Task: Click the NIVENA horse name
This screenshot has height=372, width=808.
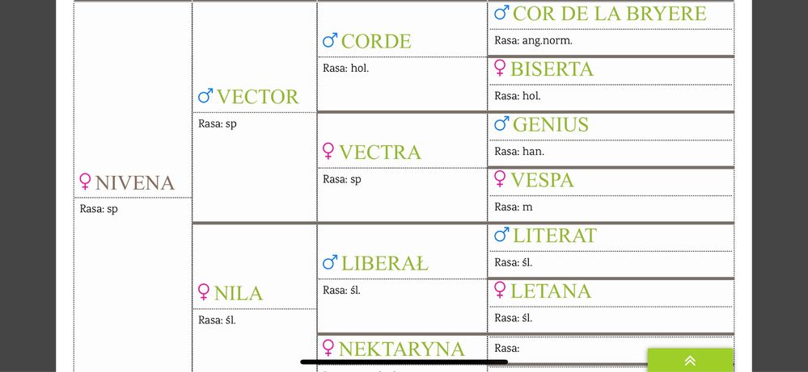Action: [x=135, y=182]
